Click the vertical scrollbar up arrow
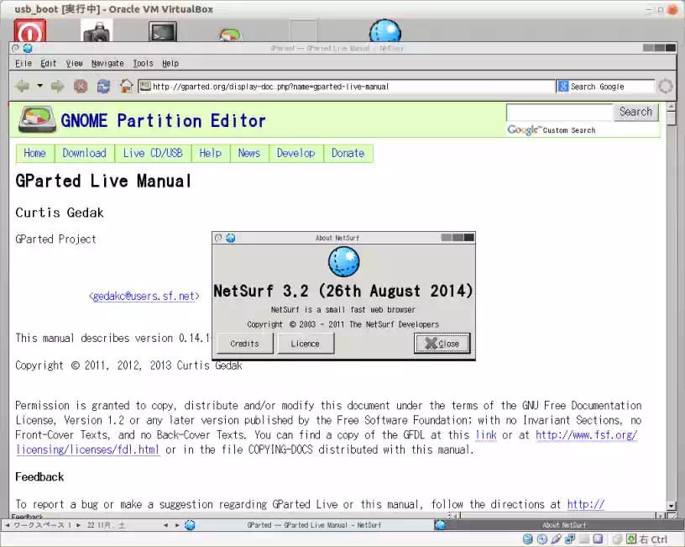 click(672, 106)
